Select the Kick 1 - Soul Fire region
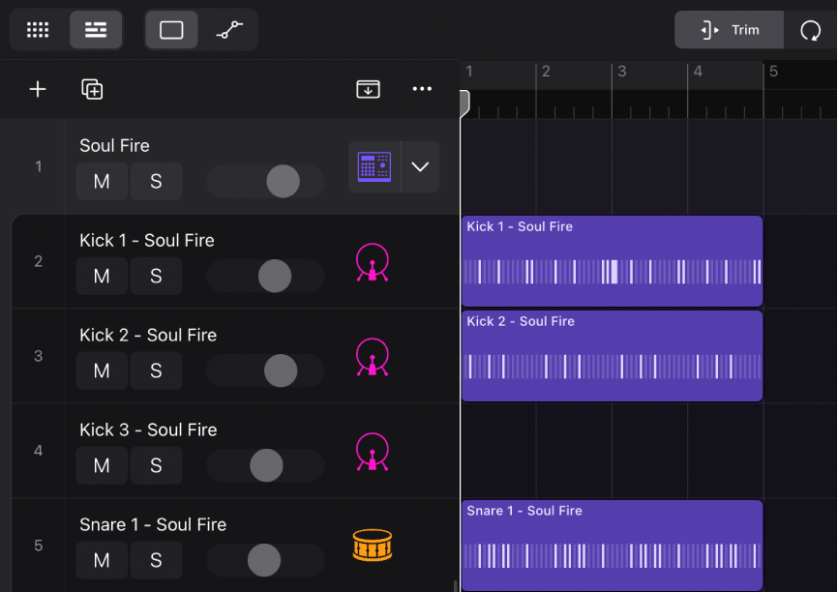Image resolution: width=838 pixels, height=592 pixels. pos(612,261)
